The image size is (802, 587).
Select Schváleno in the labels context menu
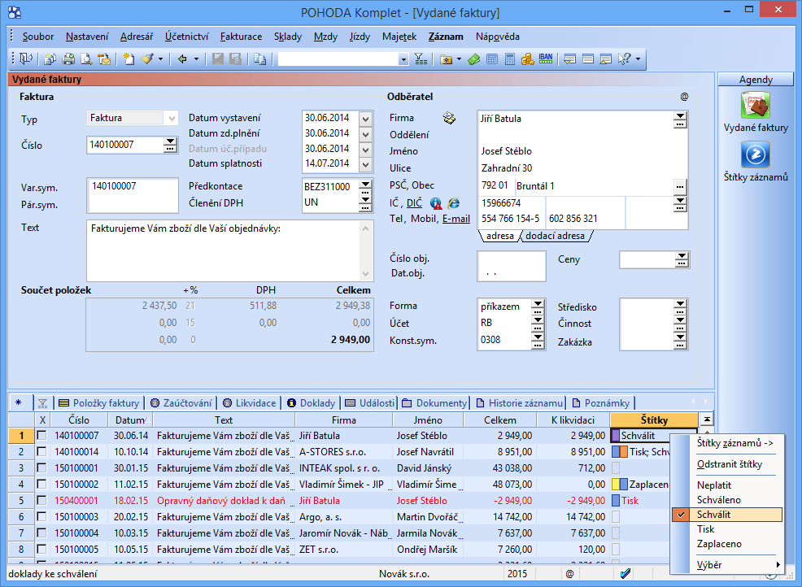click(719, 500)
